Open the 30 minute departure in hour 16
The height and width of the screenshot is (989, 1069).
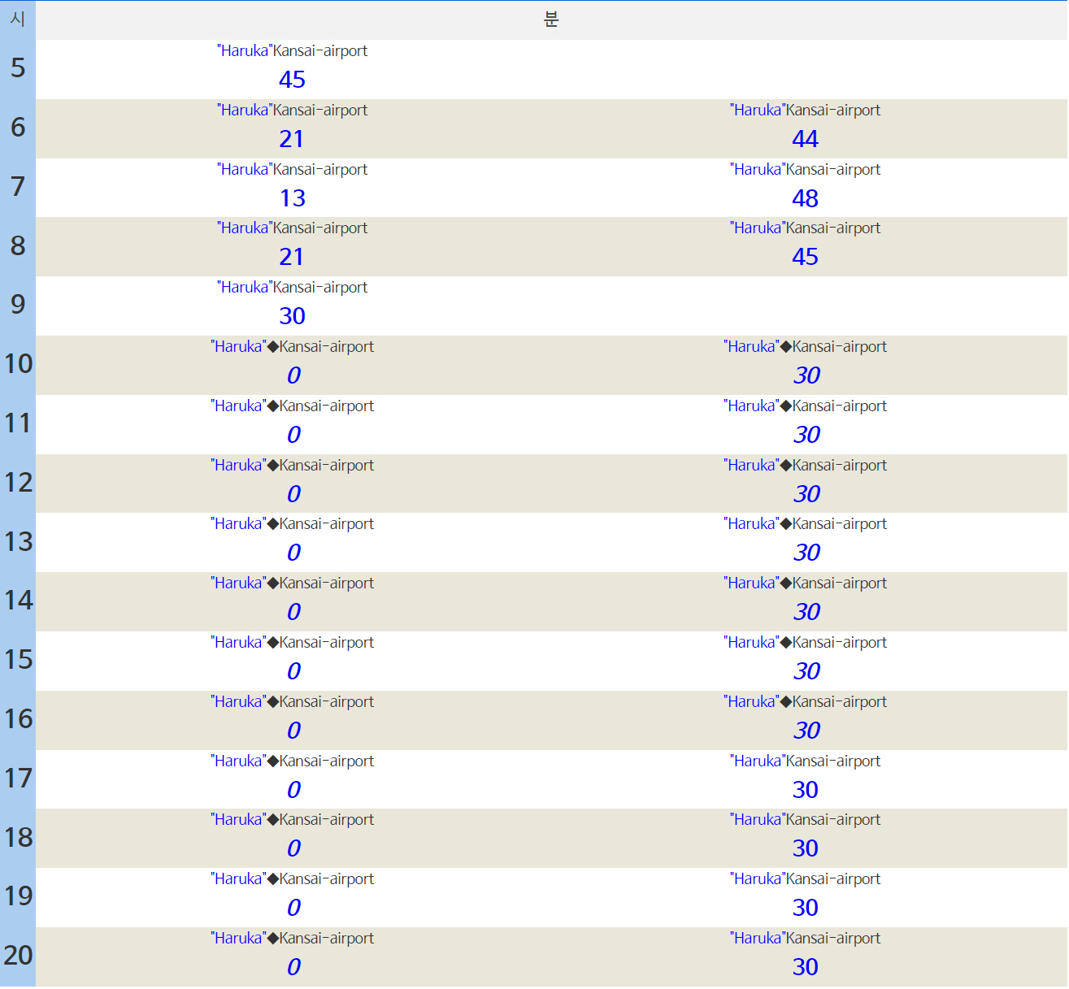click(x=806, y=731)
